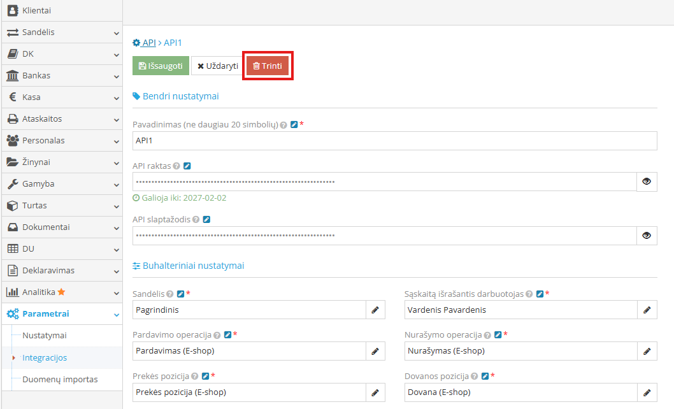The image size is (674, 409).
Task: Expand the Ataskaitos sidebar section
Action: tap(62, 118)
